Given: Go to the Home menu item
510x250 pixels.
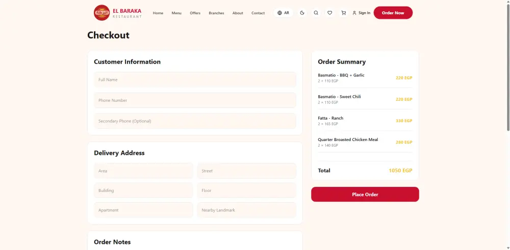Looking at the screenshot, I should click(x=158, y=13).
